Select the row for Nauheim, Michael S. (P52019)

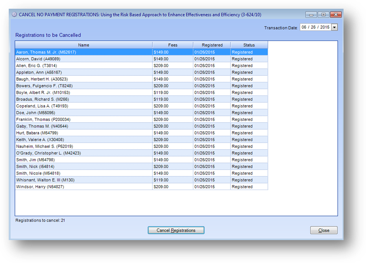(141, 146)
